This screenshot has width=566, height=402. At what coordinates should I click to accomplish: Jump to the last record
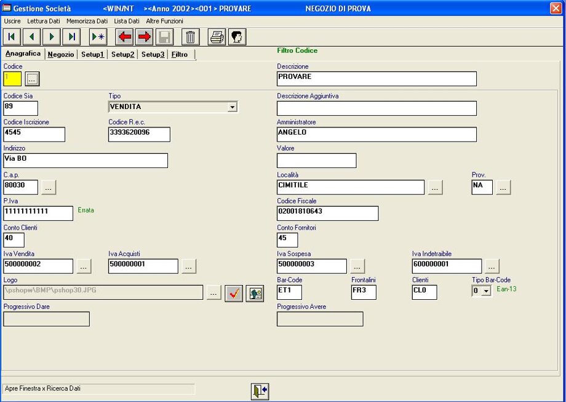(71, 37)
